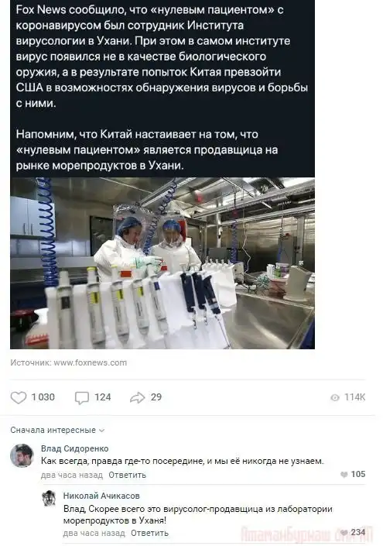Open Николай Ачикасов's avatar

coord(49,498)
